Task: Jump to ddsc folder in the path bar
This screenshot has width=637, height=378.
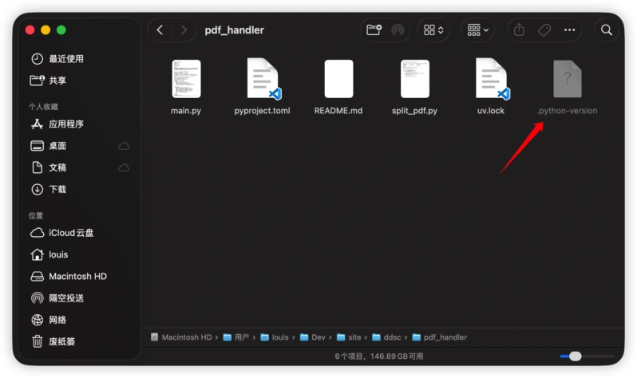Action: pos(390,337)
